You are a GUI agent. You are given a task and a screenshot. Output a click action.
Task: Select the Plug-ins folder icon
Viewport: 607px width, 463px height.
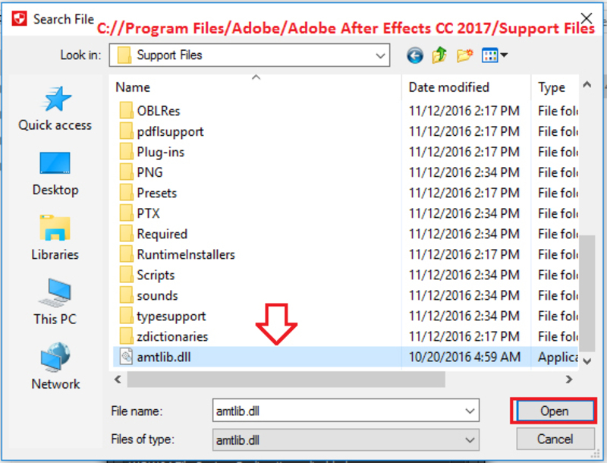pyautogui.click(x=126, y=152)
